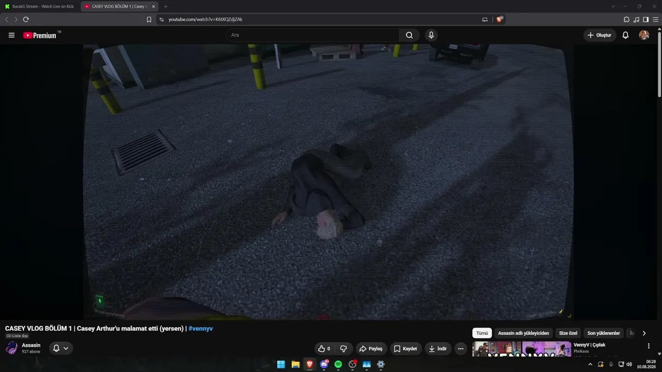Open a new browser tab

pos(165,6)
